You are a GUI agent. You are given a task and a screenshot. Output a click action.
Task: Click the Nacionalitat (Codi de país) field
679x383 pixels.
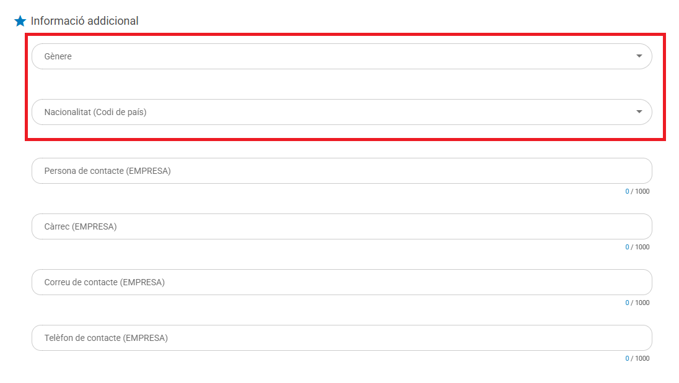[341, 112]
